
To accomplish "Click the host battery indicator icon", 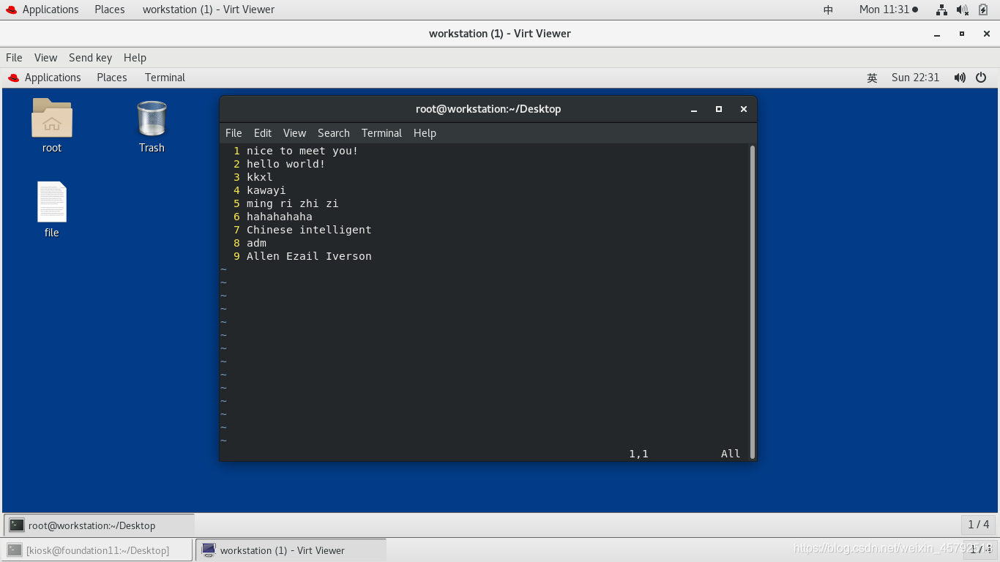I will pos(983,10).
